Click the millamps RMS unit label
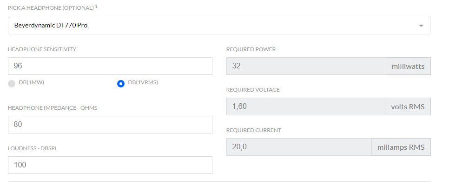Viewport: 456px width, 193px height. (401, 147)
